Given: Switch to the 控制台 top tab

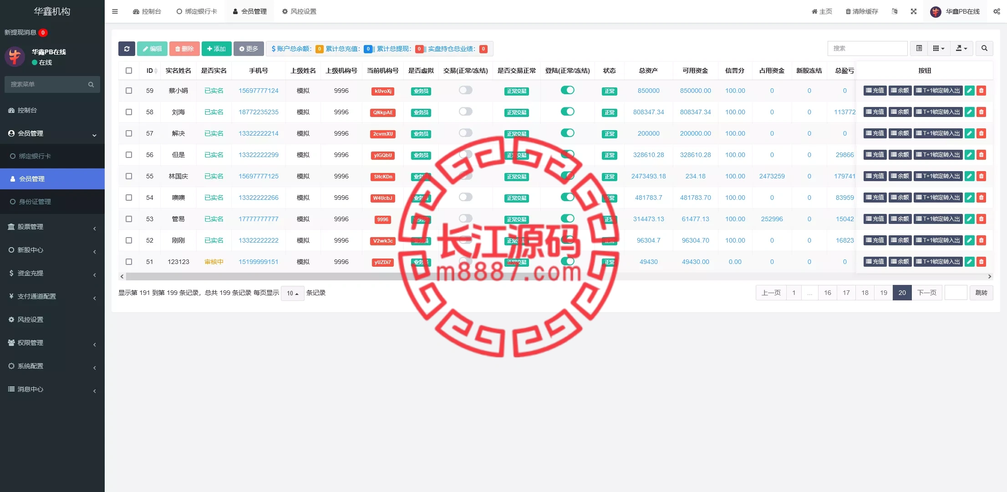Looking at the screenshot, I should tap(147, 11).
